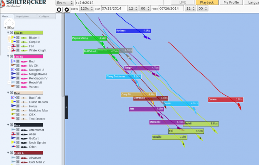This screenshot has height=165, width=259.
Task: Open the Language menu
Action: pos(252,2)
